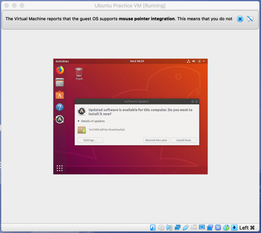
Task: Launch Ubuntu Software from the dock
Action: (60, 95)
